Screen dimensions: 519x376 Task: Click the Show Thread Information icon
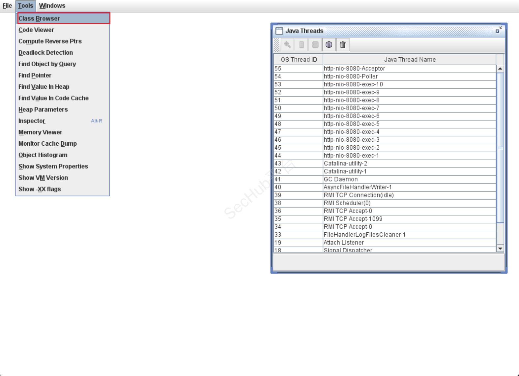[329, 45]
